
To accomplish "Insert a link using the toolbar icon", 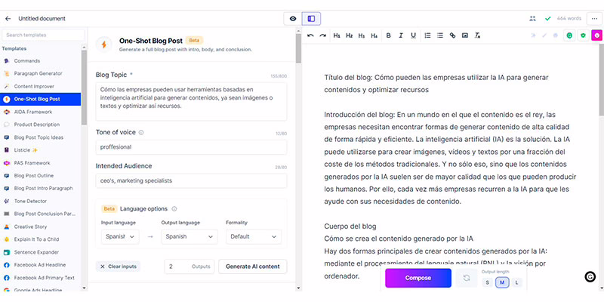I will [452, 35].
